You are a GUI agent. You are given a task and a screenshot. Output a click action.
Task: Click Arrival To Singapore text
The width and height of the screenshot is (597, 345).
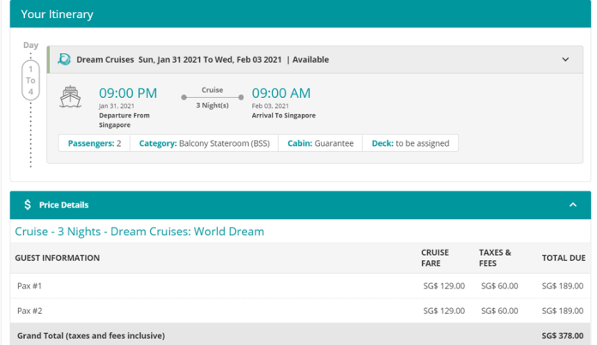click(x=284, y=115)
